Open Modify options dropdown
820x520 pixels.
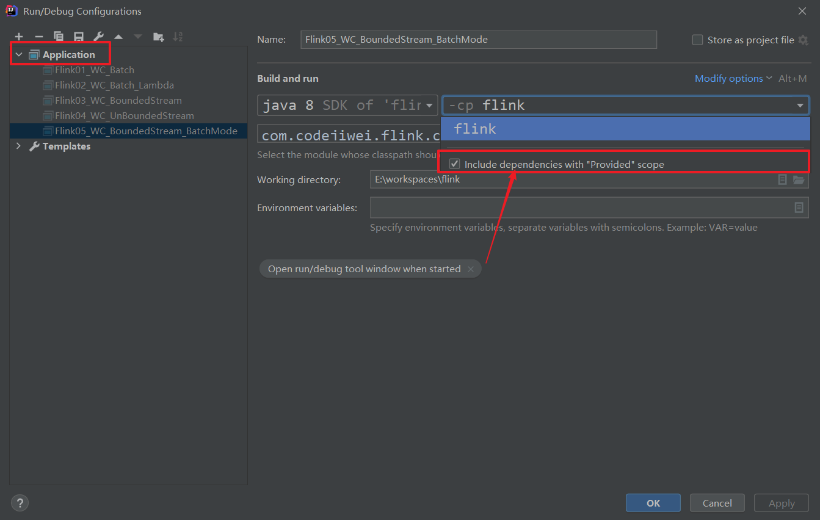click(733, 78)
